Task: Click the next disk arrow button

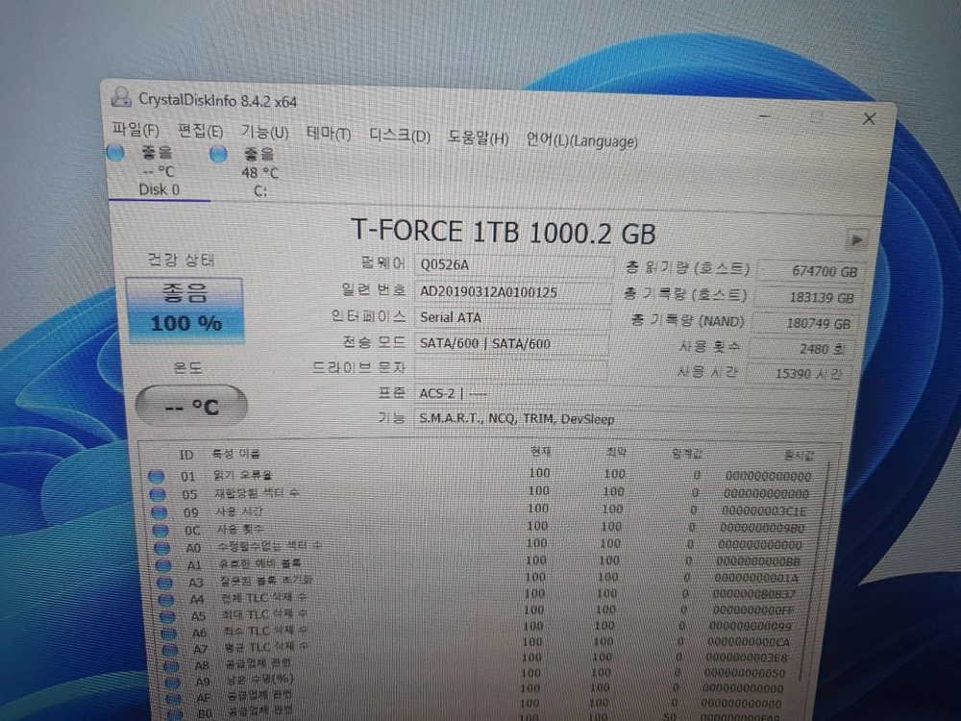Action: coord(856,239)
